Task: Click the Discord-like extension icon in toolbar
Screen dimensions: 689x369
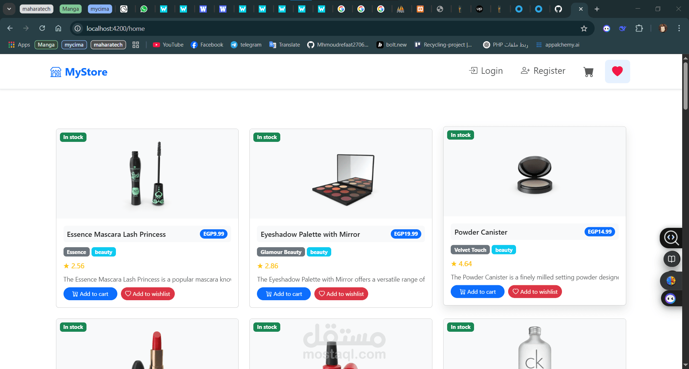Action: [606, 28]
